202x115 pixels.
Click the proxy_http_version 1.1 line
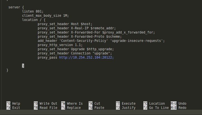coord(60,45)
